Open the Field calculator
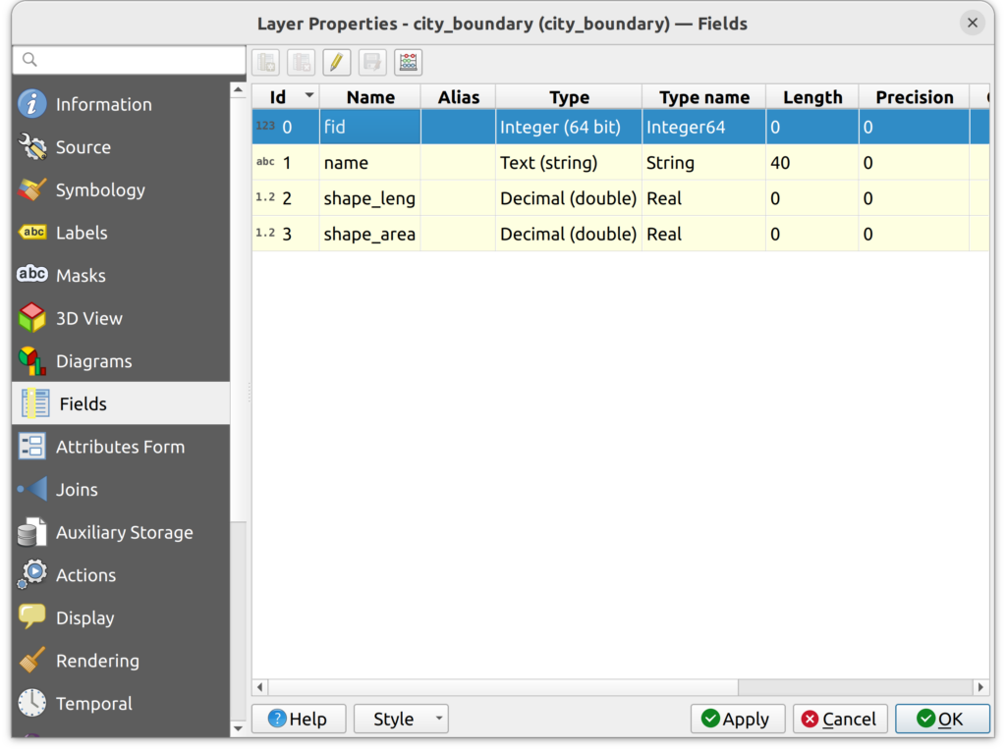 click(x=408, y=63)
